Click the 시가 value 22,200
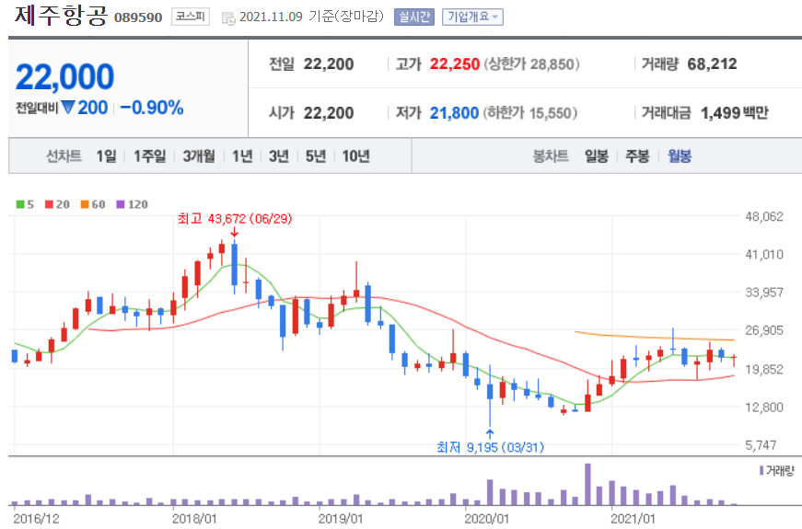Viewport: 802px width, 529px height. 329,112
